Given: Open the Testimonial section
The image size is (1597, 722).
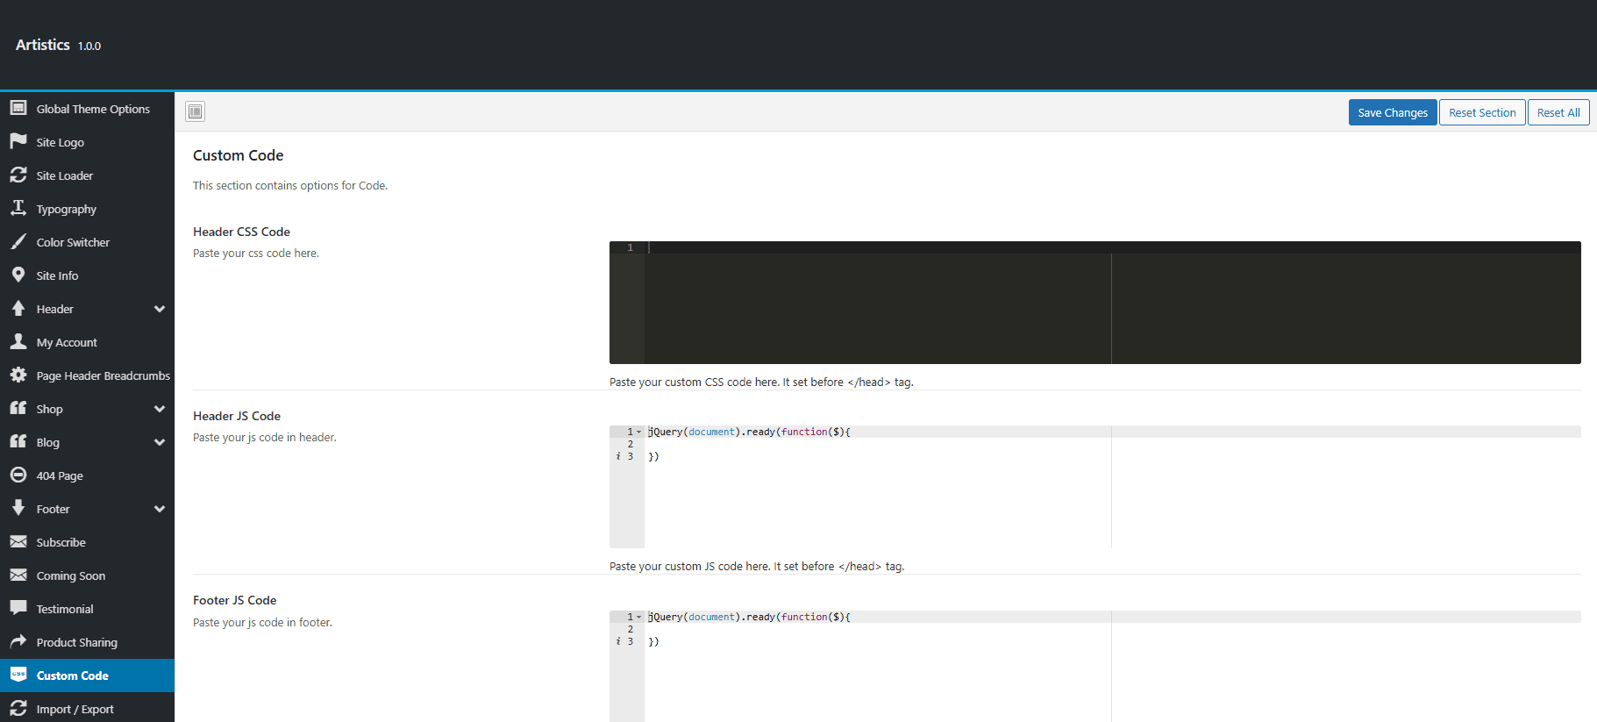Looking at the screenshot, I should point(87,609).
